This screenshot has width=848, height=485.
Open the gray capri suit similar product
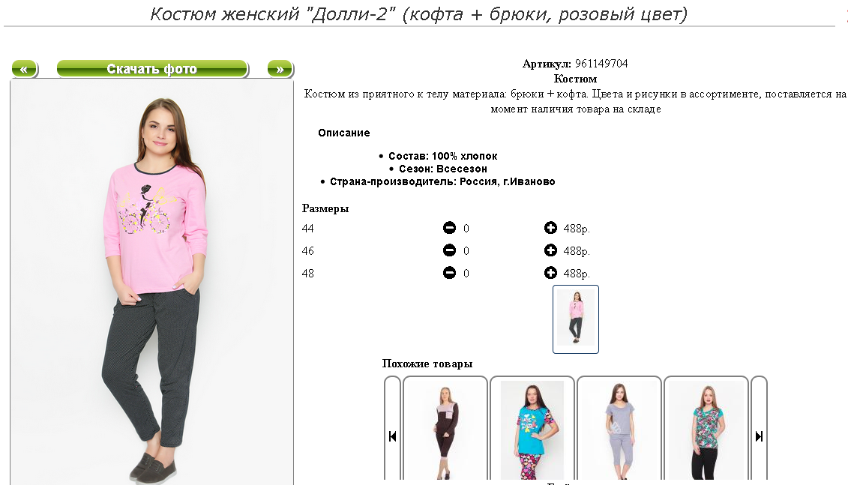619,430
